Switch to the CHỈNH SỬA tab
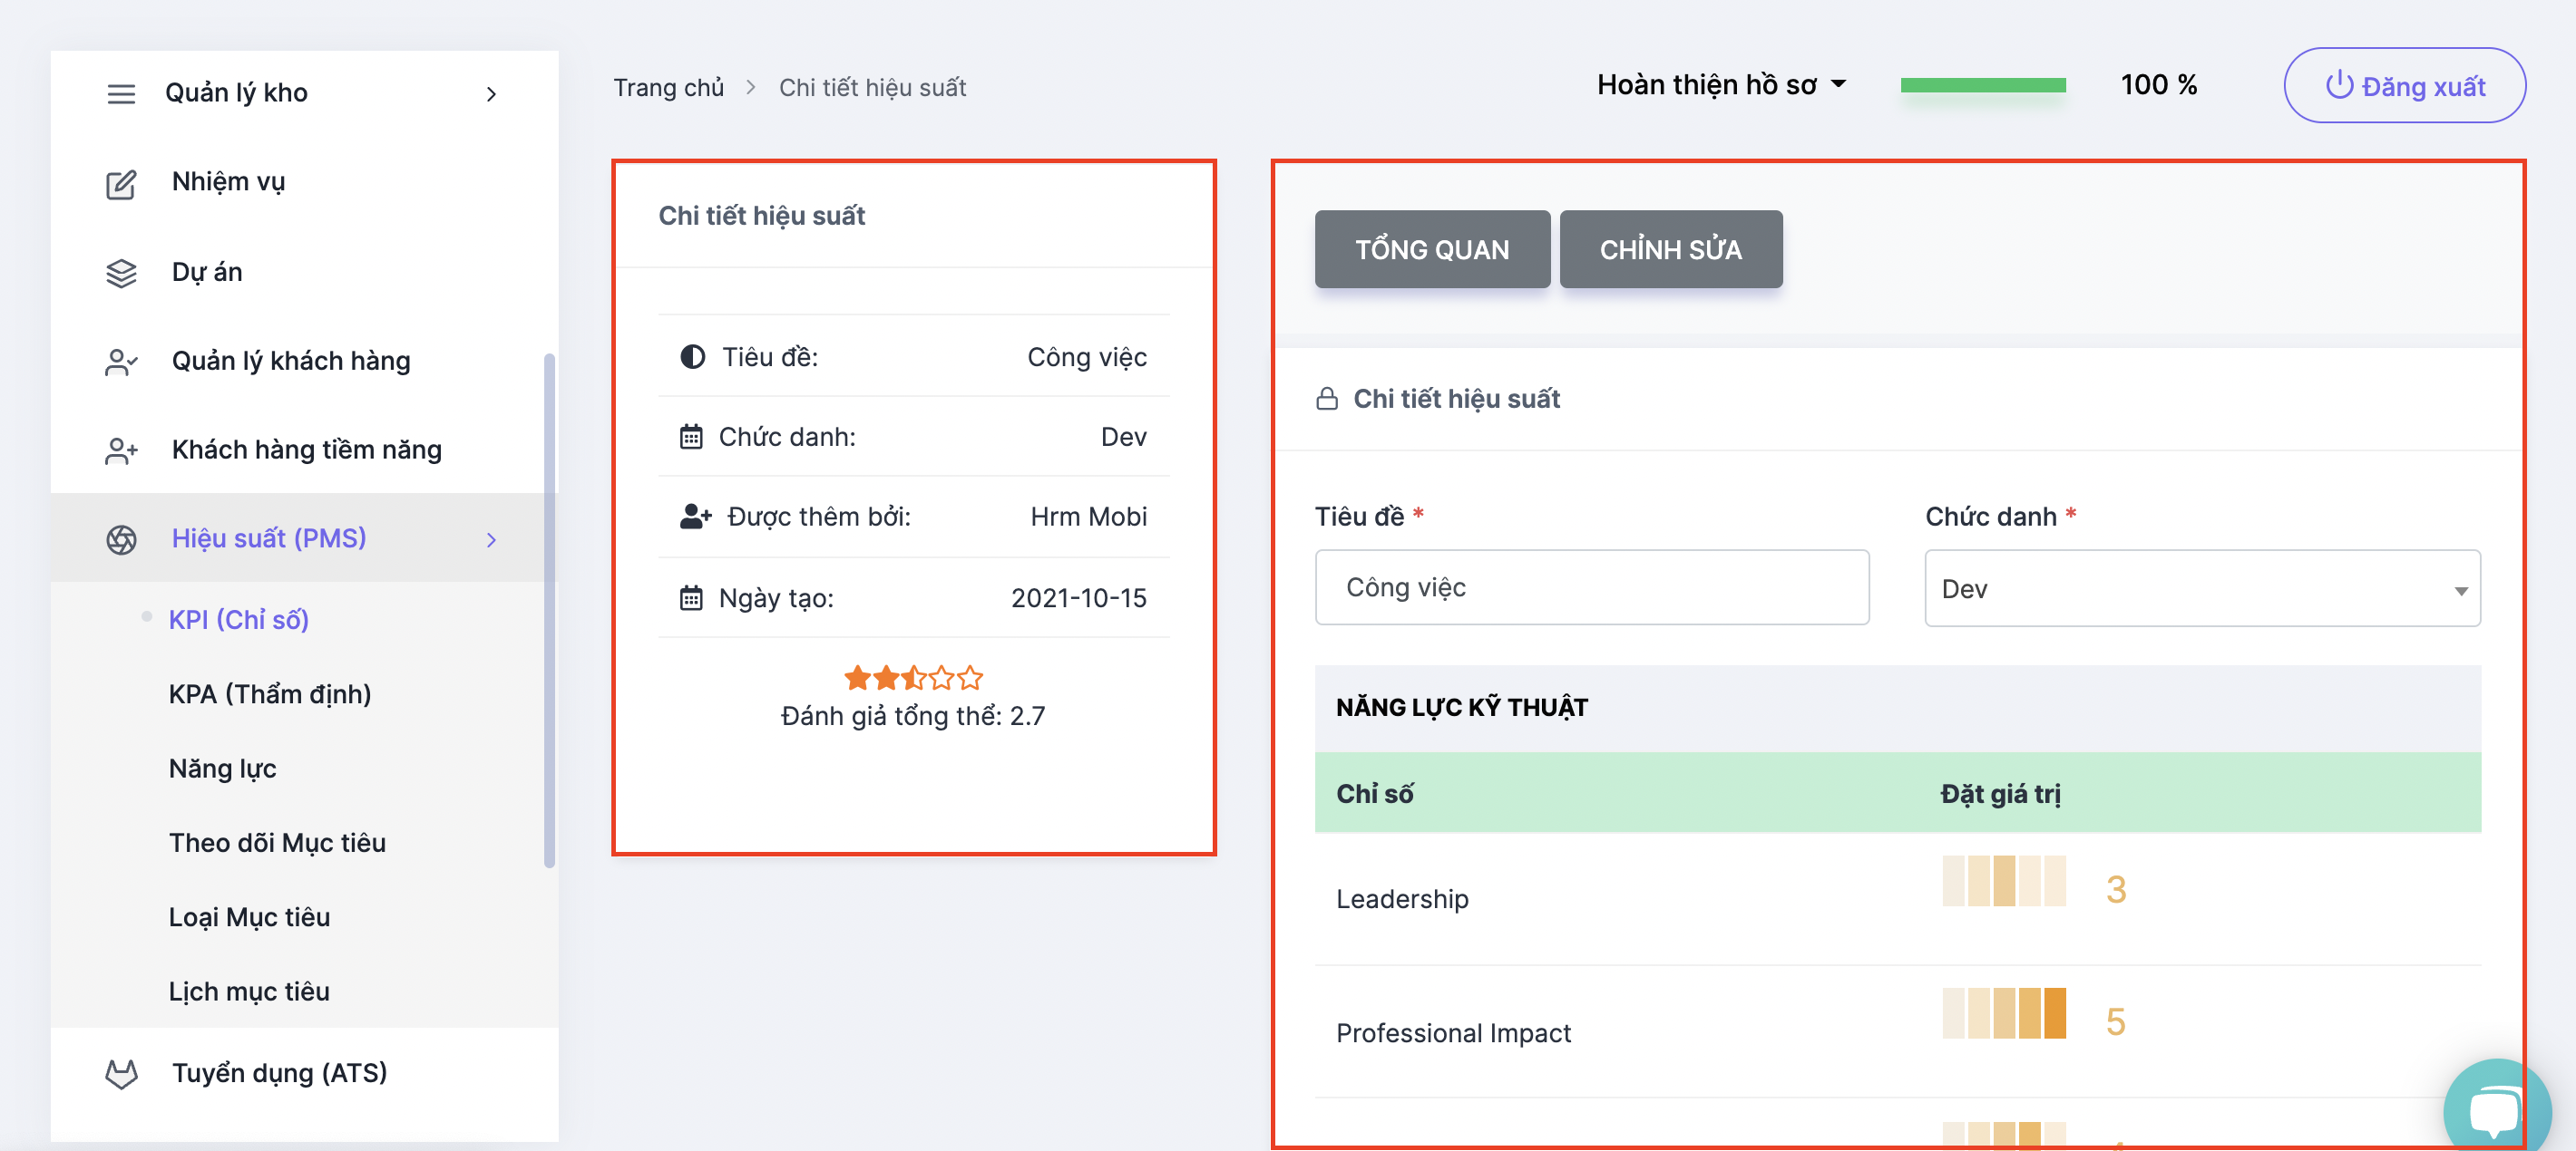This screenshot has width=2576, height=1151. 1670,250
